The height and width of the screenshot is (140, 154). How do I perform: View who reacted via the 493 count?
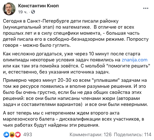28,135
